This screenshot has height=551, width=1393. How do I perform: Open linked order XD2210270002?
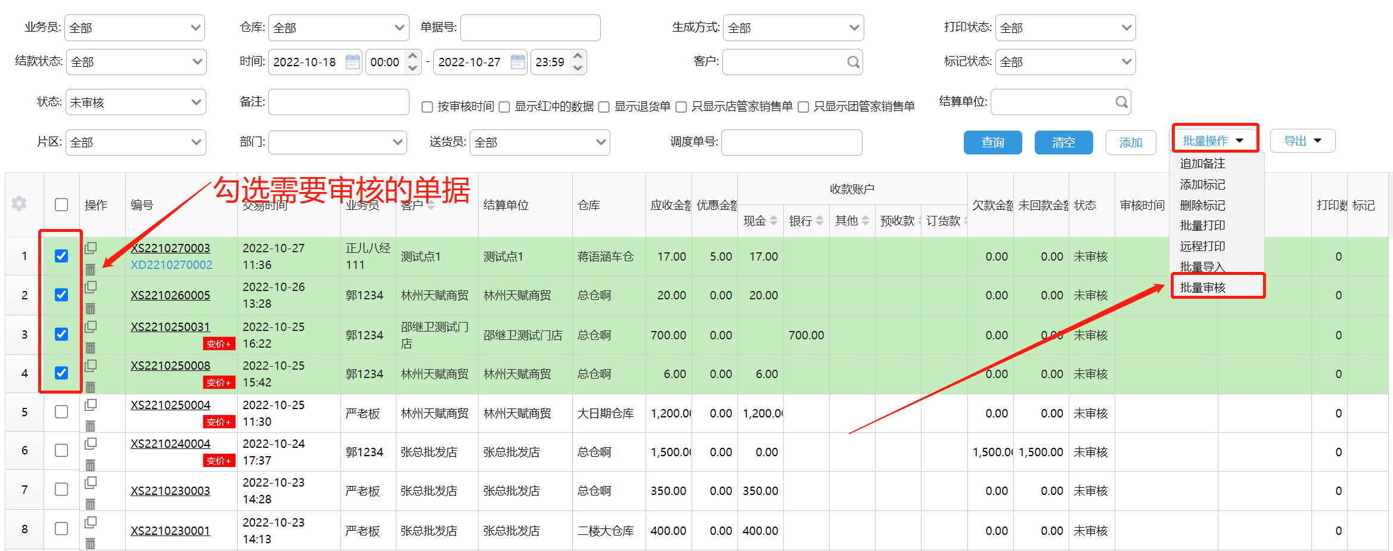[x=172, y=265]
